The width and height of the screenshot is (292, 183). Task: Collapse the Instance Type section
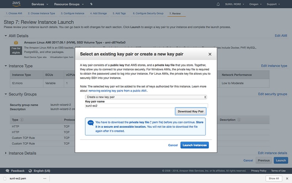click(5, 66)
